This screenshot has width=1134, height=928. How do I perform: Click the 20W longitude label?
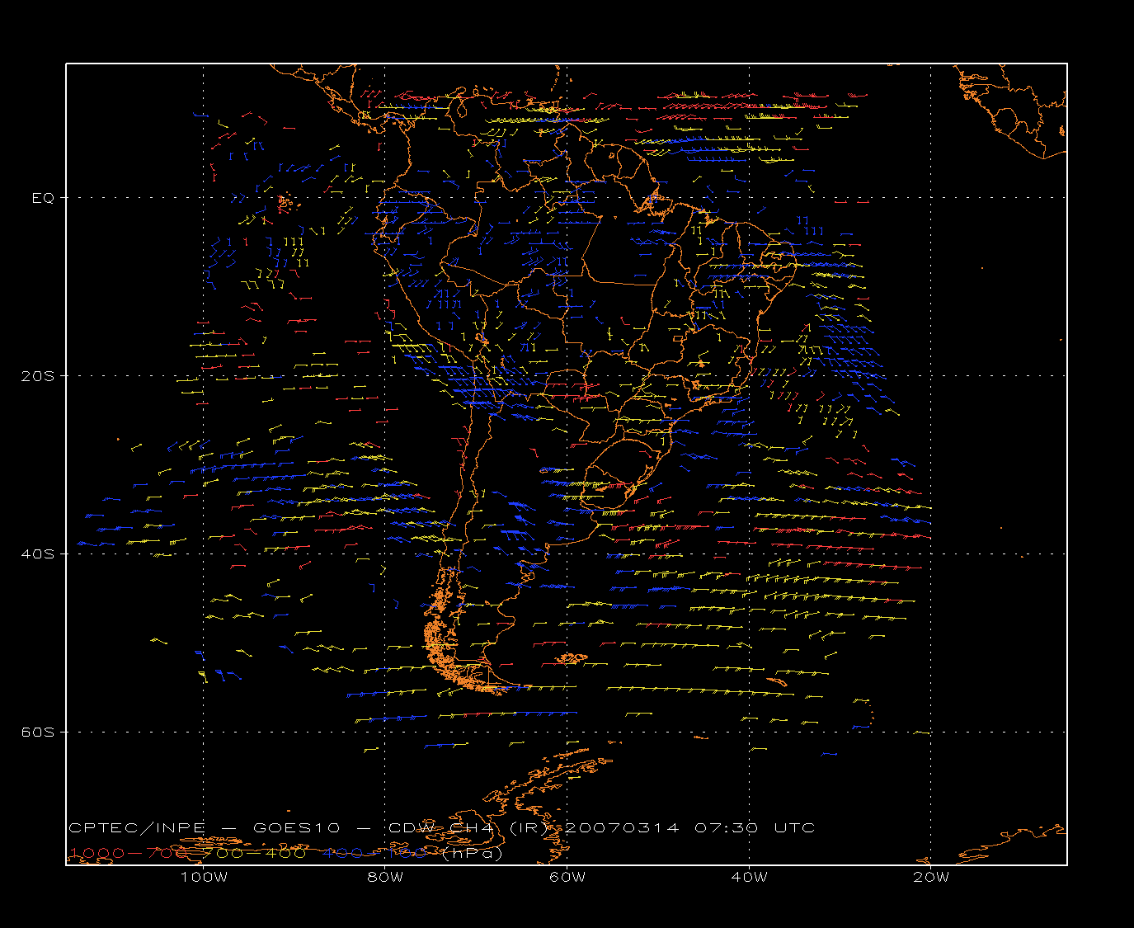931,877
